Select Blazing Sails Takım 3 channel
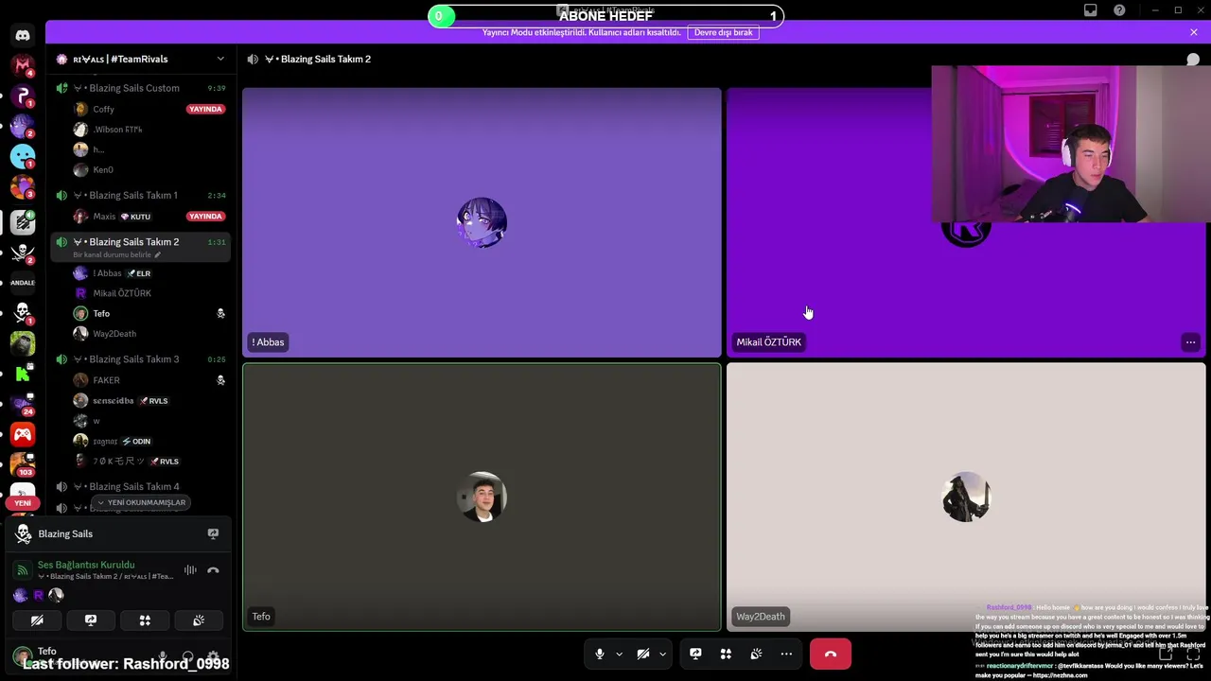 pos(142,359)
